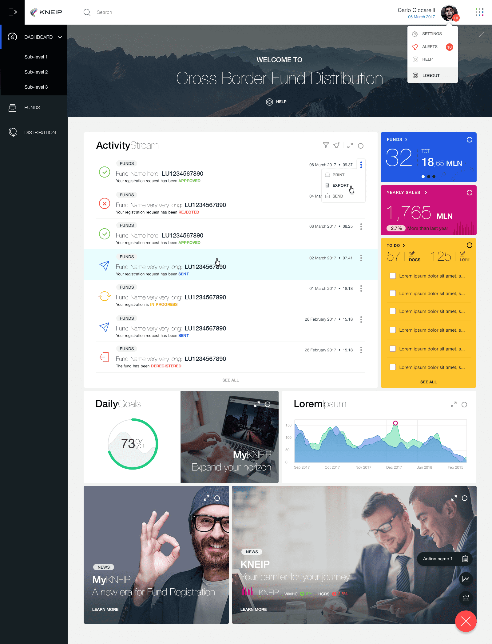Click the briefcase floating action icon
This screenshot has height=644, width=492.
pos(466,598)
